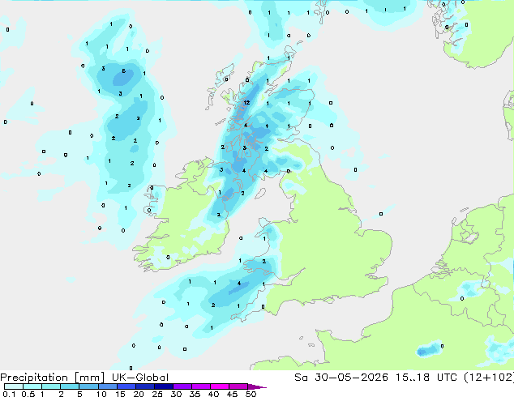Click the 'UK-Global' model label
Screen dimensions: 514x397
140,378
